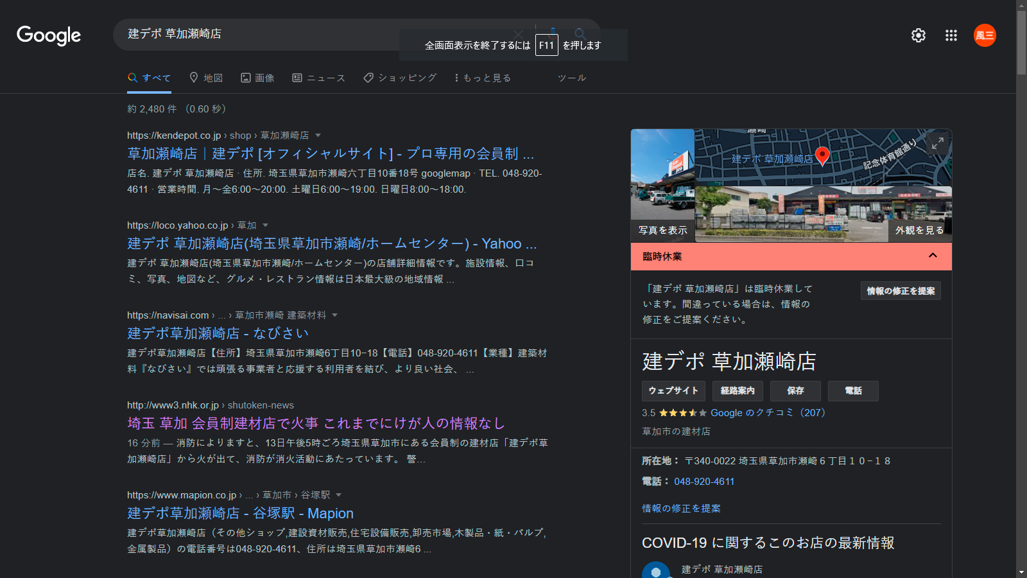
Task: Click the ウェブサイト button
Action: pos(673,390)
